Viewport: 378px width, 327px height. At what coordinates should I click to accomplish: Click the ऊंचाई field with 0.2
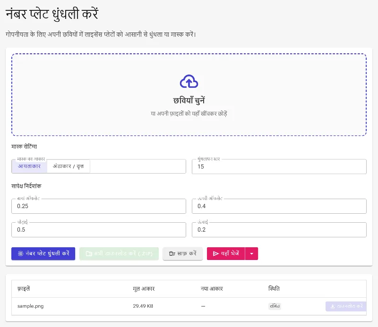[279, 230]
